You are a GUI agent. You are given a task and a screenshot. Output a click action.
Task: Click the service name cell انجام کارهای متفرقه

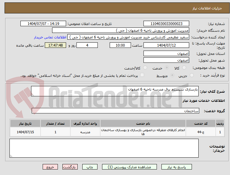point(143,132)
